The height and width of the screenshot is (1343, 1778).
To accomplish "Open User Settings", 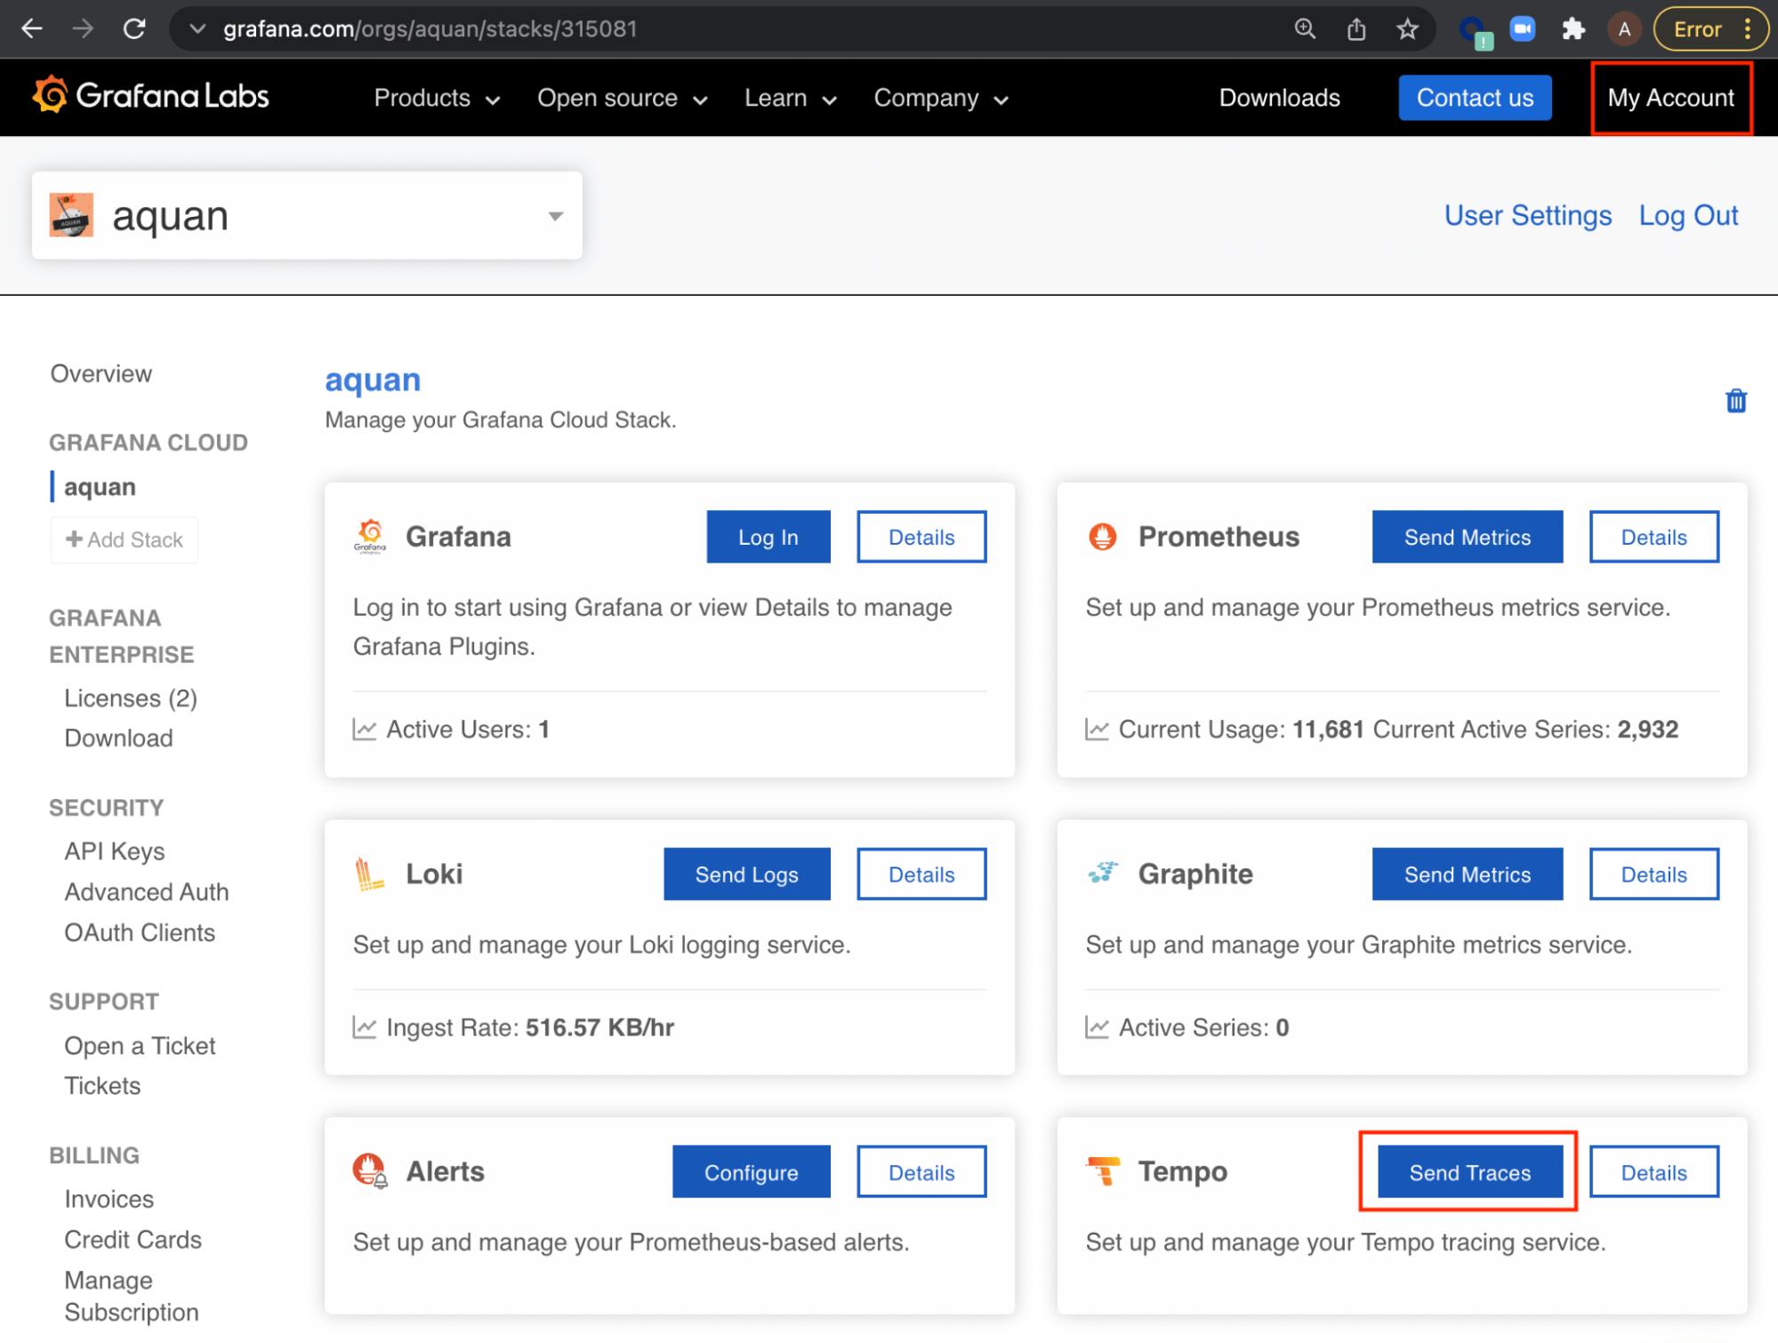I will coord(1527,214).
